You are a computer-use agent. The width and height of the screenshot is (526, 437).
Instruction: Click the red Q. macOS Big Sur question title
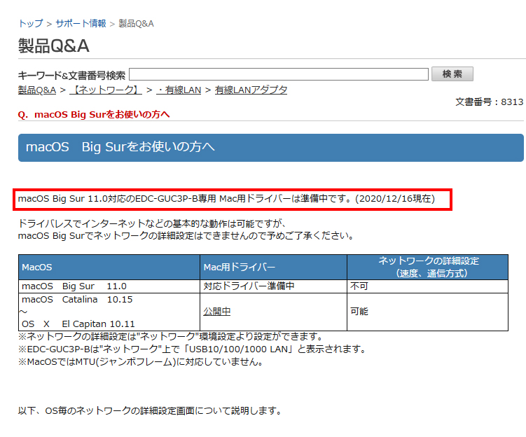[94, 114]
